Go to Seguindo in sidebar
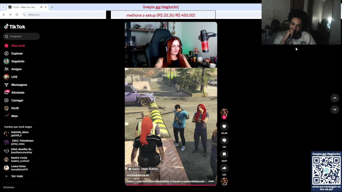 click(18, 61)
